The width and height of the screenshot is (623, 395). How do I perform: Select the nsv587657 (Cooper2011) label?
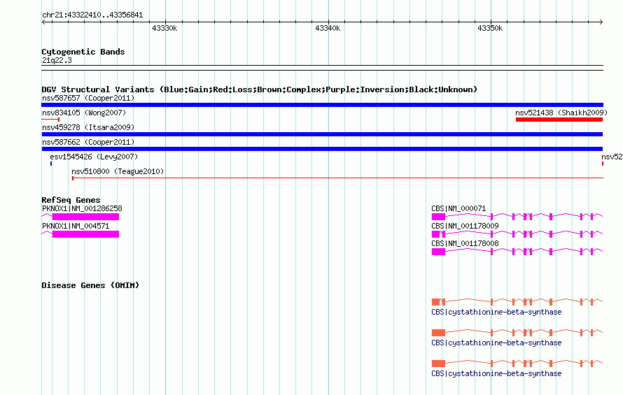pyautogui.click(x=88, y=98)
